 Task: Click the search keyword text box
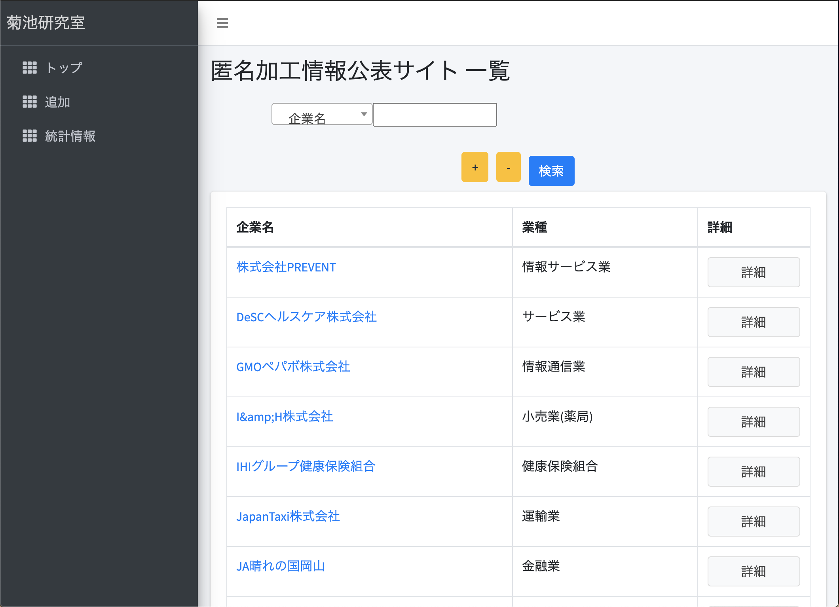coord(435,115)
